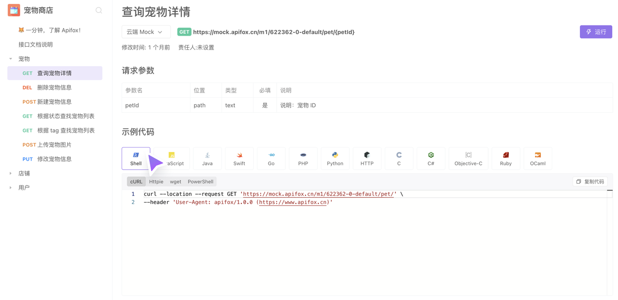Switch to the Httpie tab
Image resolution: width=618 pixels, height=300 pixels.
(156, 182)
